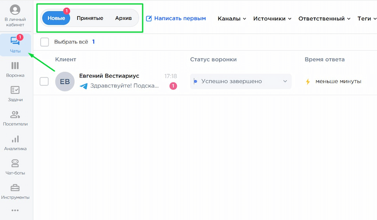Open Успешно завершено funnel status dropdown
Image resolution: width=377 pixels, height=220 pixels.
241,82
